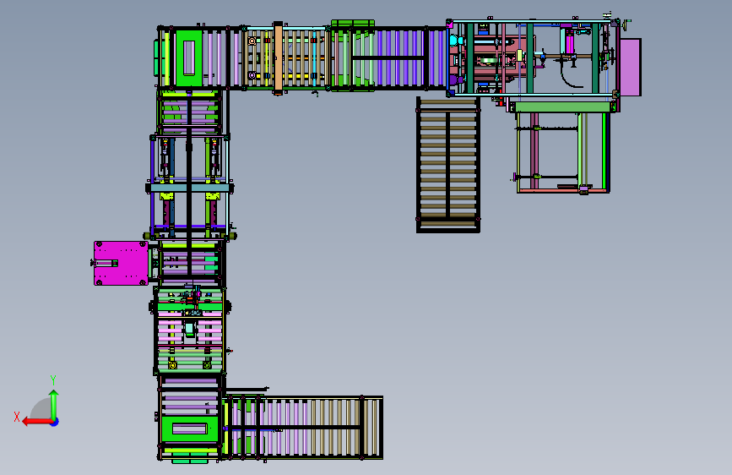
Task: Select the green slotted plate at the bottom-left corner
Action: point(189,429)
